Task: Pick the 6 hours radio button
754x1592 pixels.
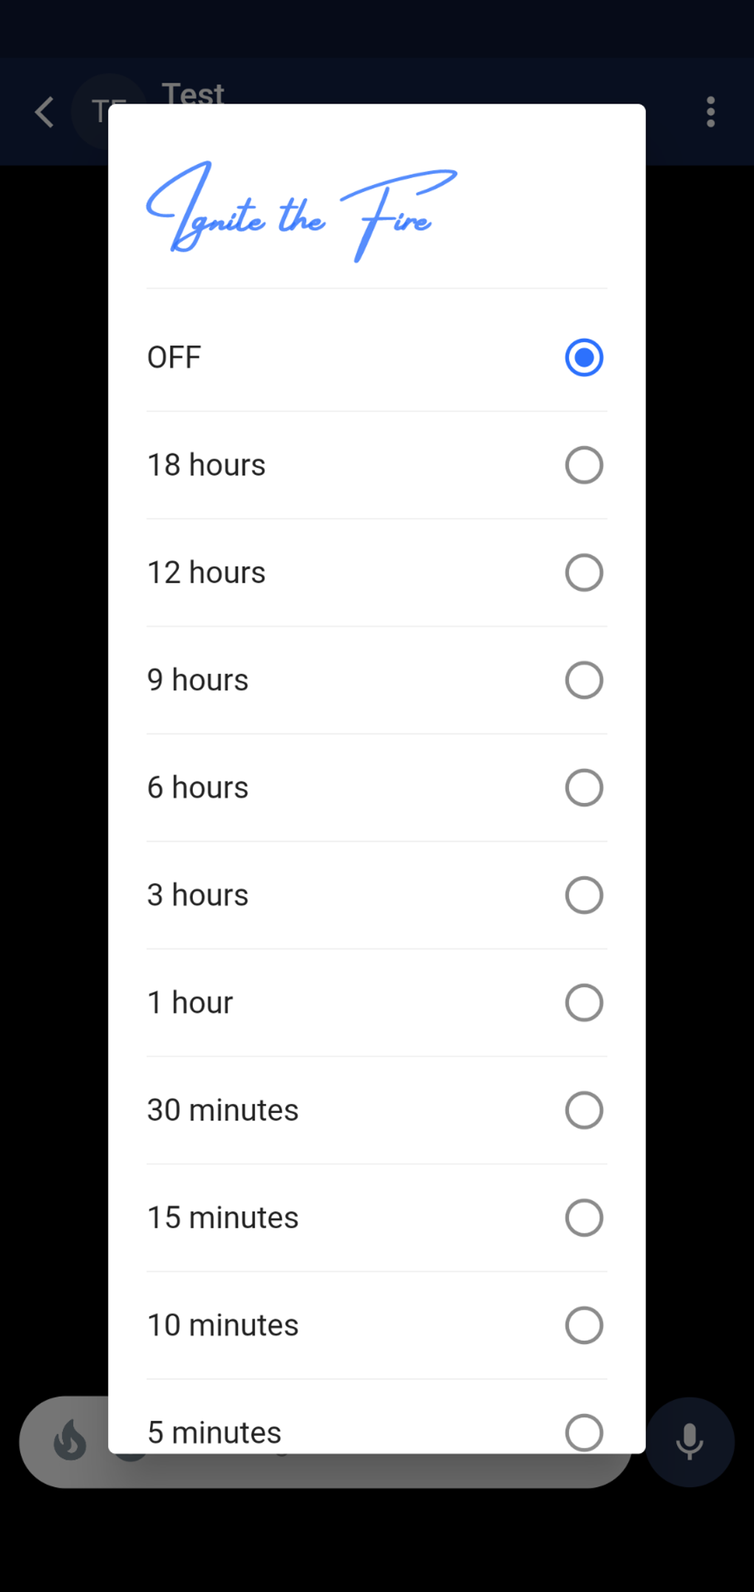Action: [584, 787]
